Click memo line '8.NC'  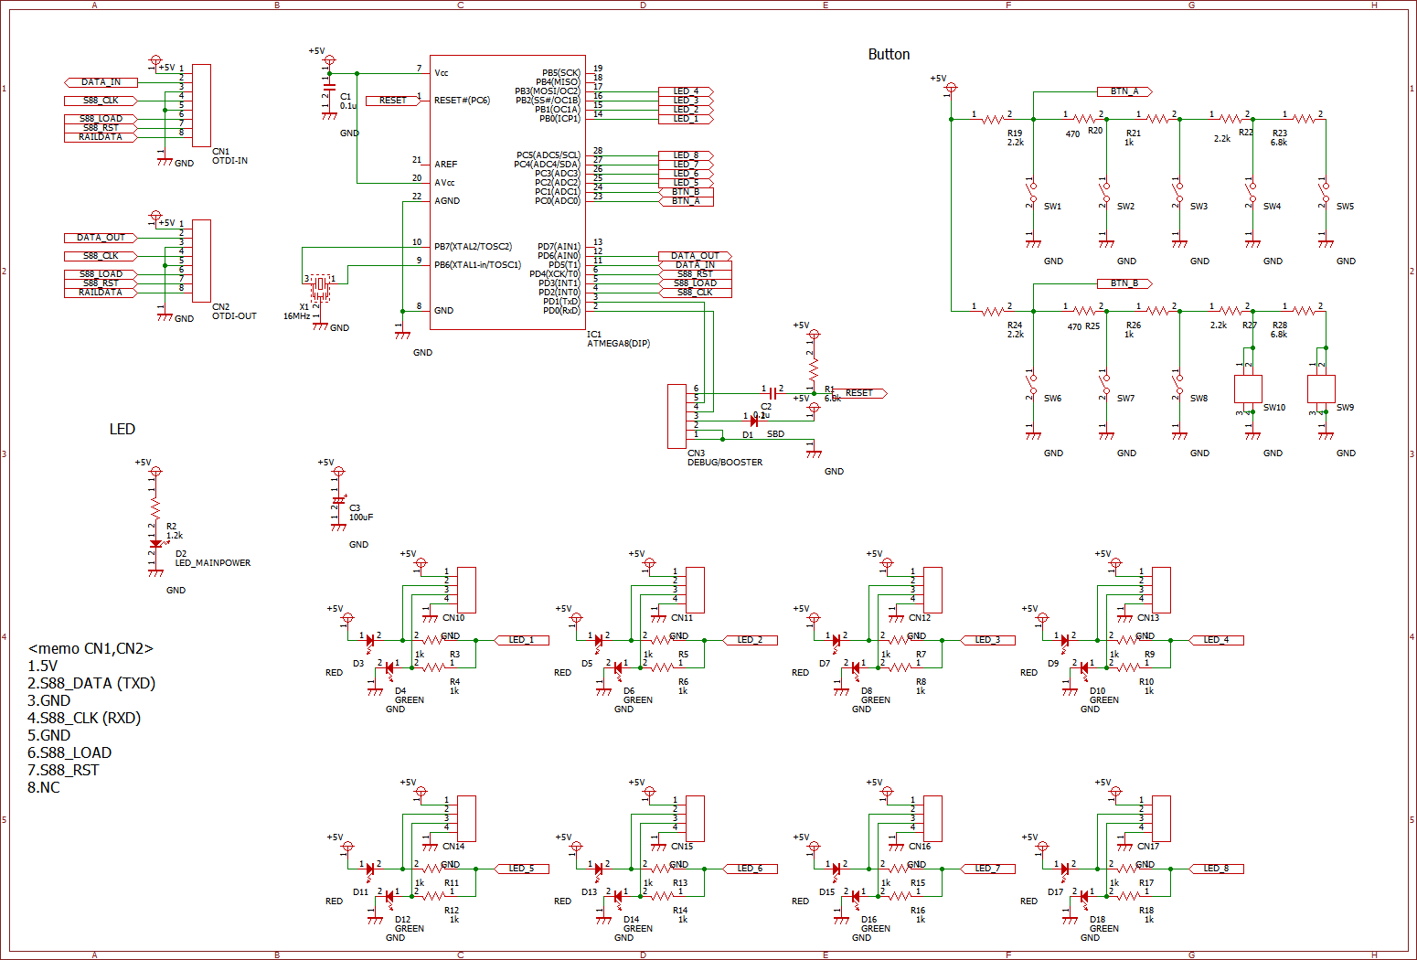(x=44, y=787)
